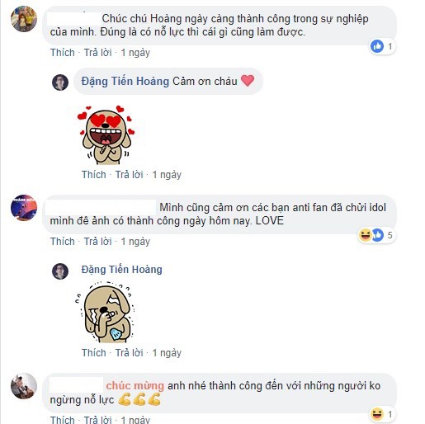Click the 1 ngày timestamp under anti fan comment
425x424 pixels.
pos(135,242)
